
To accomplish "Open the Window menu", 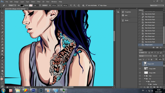I will (54, 2).
